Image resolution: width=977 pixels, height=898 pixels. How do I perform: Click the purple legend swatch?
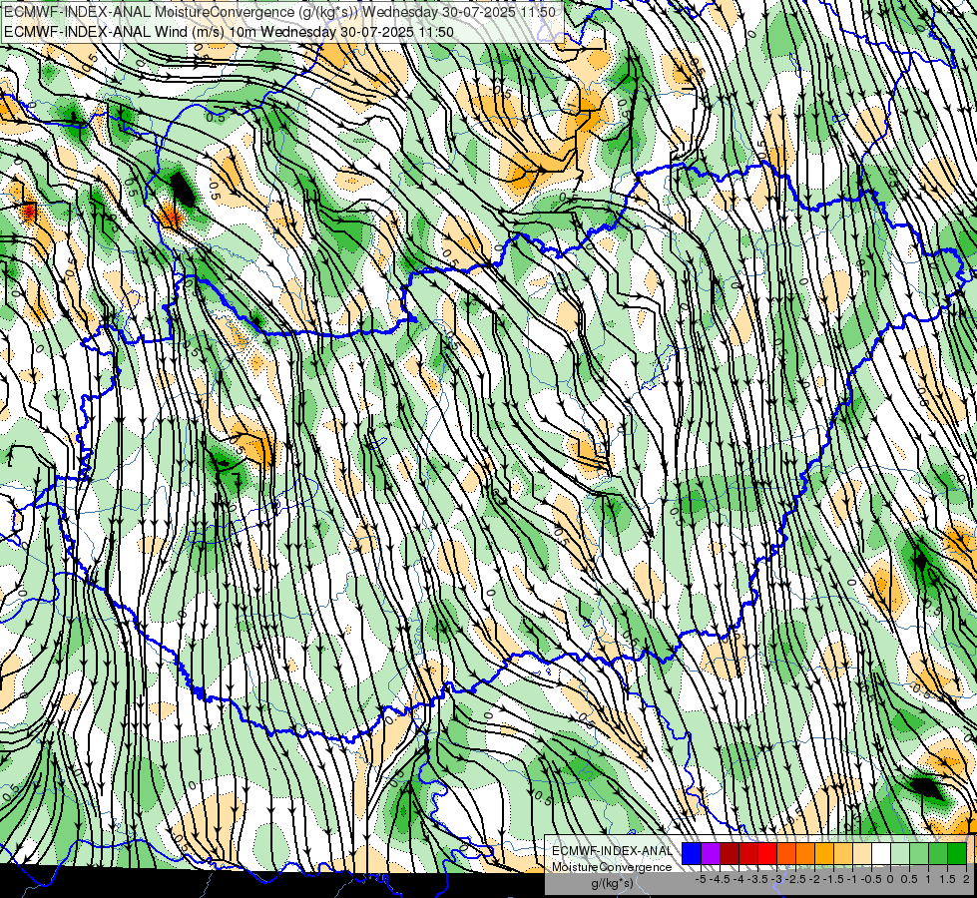coord(711,854)
